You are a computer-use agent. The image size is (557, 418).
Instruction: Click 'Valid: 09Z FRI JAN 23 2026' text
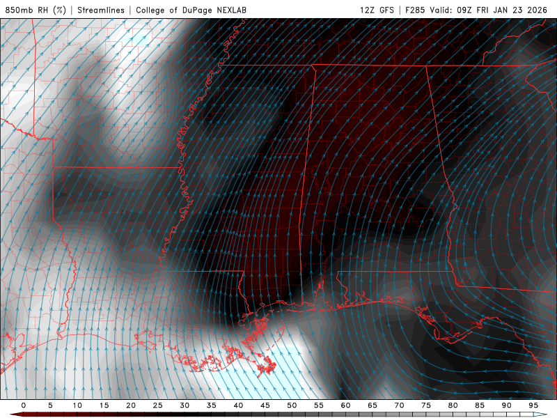489,10
